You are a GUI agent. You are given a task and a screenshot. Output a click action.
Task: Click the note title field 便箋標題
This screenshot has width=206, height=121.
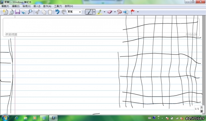[11, 35]
